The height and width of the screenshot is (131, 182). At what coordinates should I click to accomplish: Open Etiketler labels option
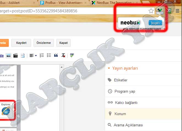click(x=144, y=80)
